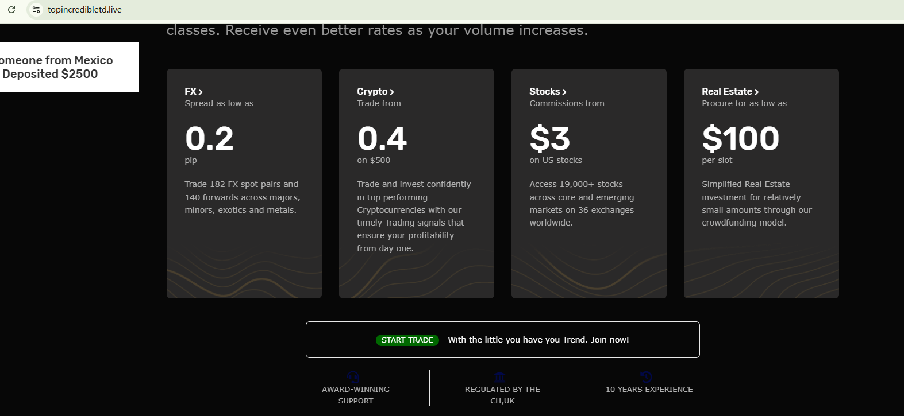Open the site information icon beside the URL
Viewport: 904px width, 416px height.
(36, 10)
